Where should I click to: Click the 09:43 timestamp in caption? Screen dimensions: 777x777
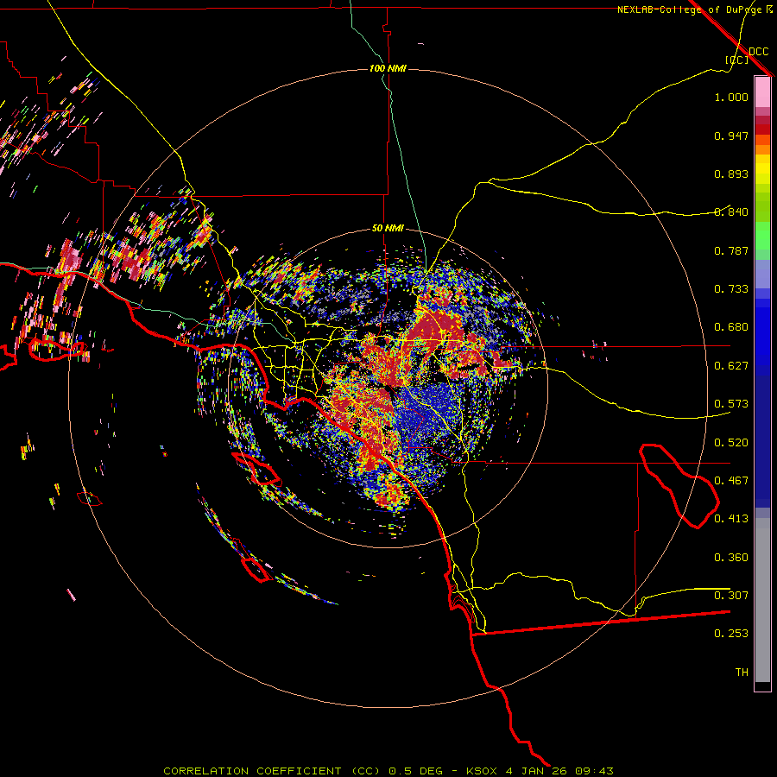coord(594,771)
